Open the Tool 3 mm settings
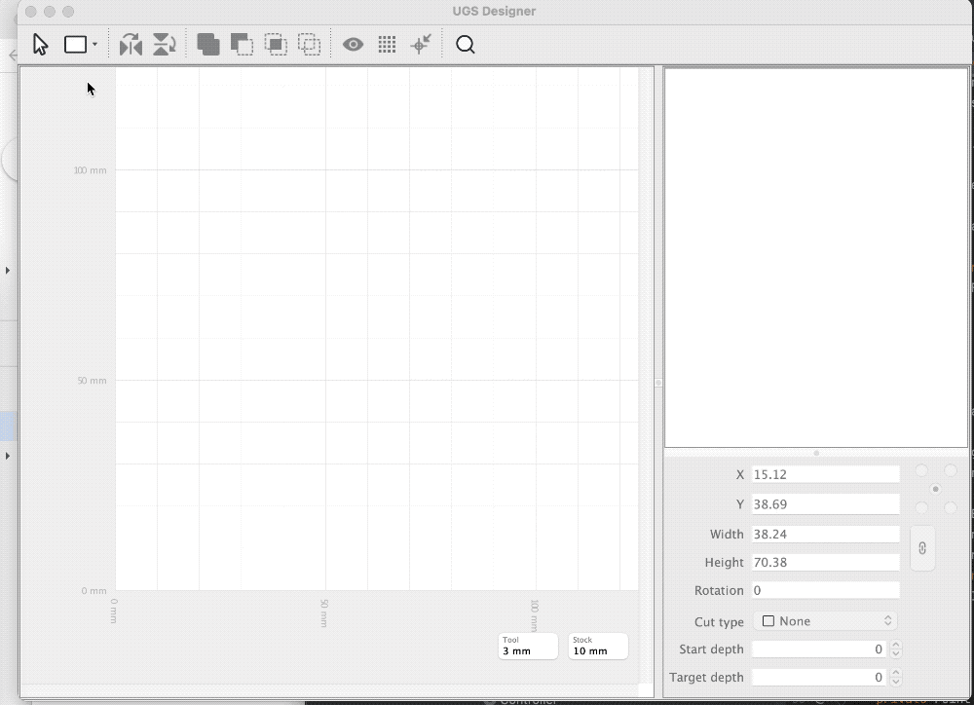Viewport: 974px width, 705px height. [x=527, y=646]
